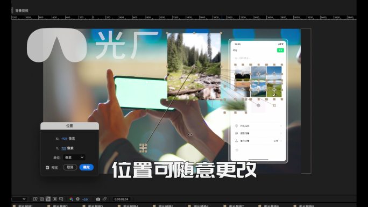Screen dimensions: 368x207
Task: Click the reset exposure icon
Action: pos(77,199)
